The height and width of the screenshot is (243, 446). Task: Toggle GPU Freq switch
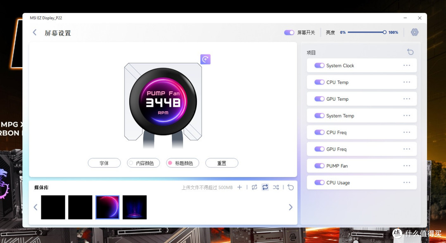tap(319, 149)
